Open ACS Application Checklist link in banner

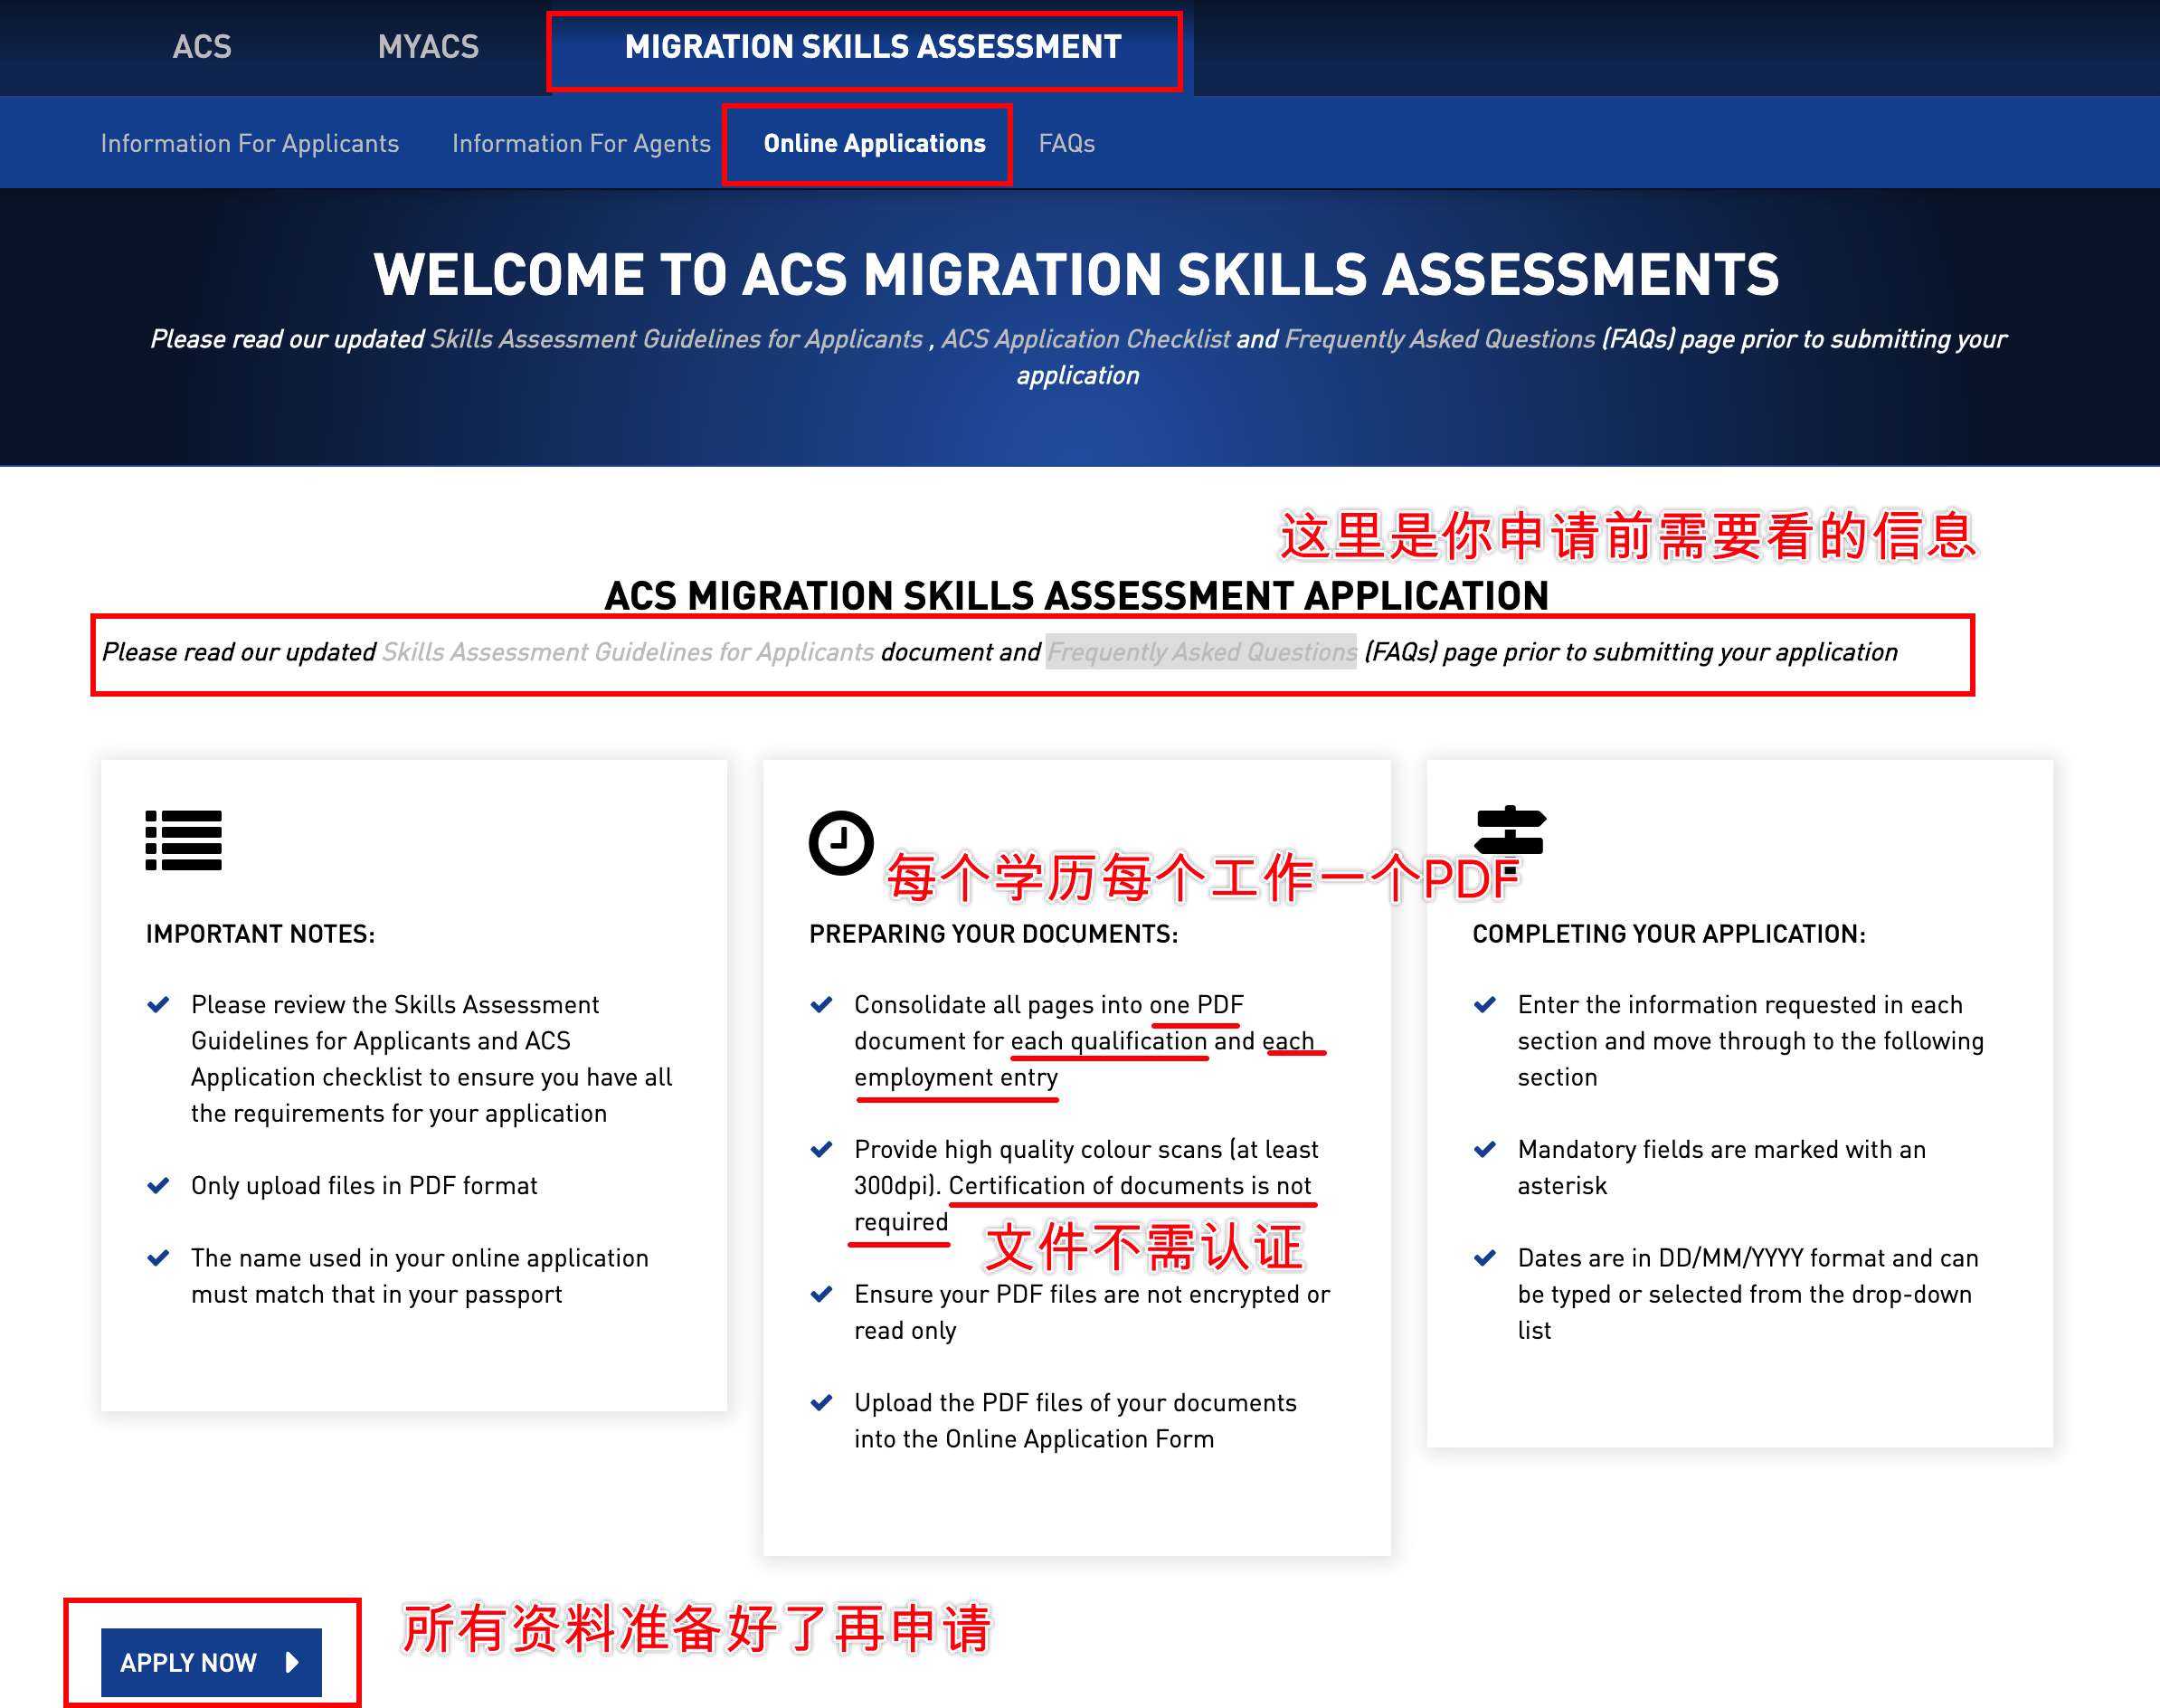point(1085,339)
